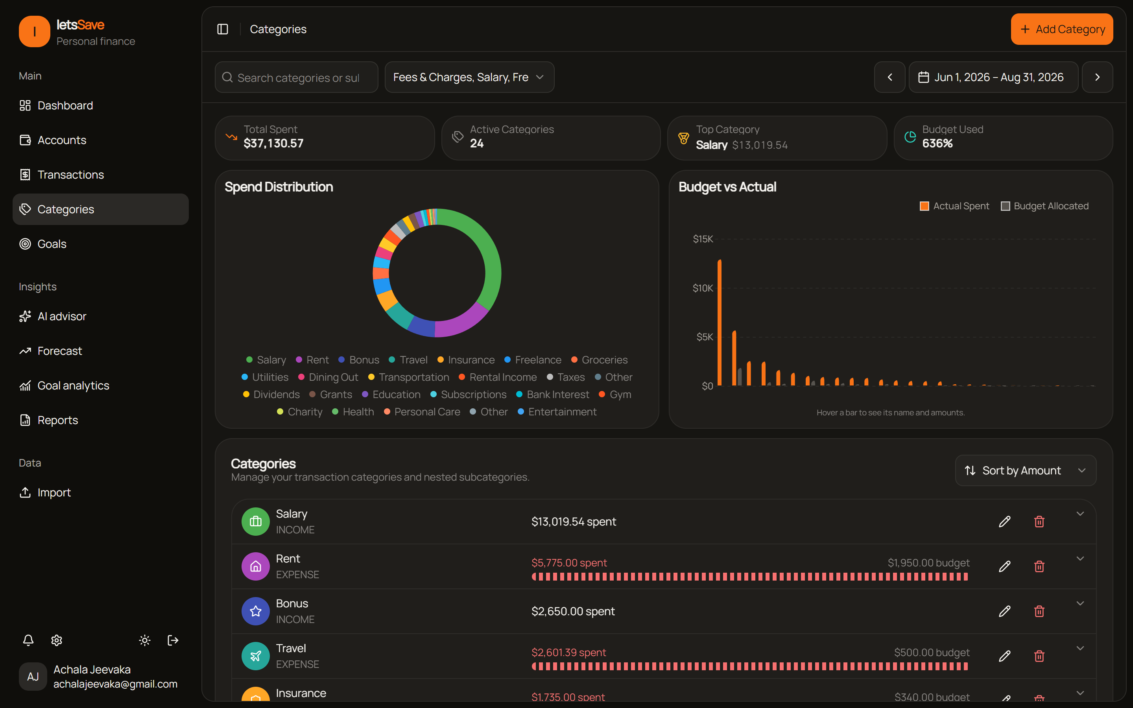Edit the Rent category pencil icon
The image size is (1133, 708).
point(1004,566)
